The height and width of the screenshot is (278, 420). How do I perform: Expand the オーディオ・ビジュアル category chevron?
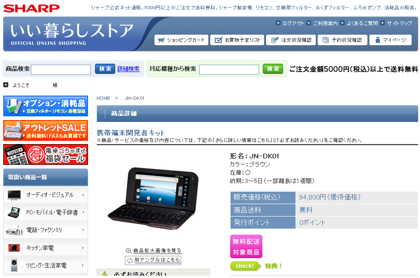coord(83,195)
